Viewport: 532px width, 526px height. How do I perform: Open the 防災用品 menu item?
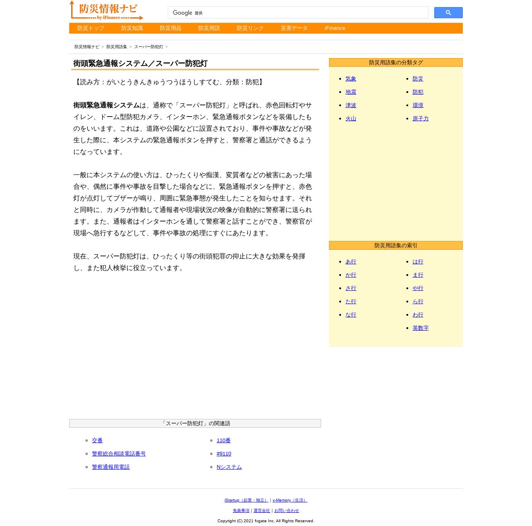171,28
